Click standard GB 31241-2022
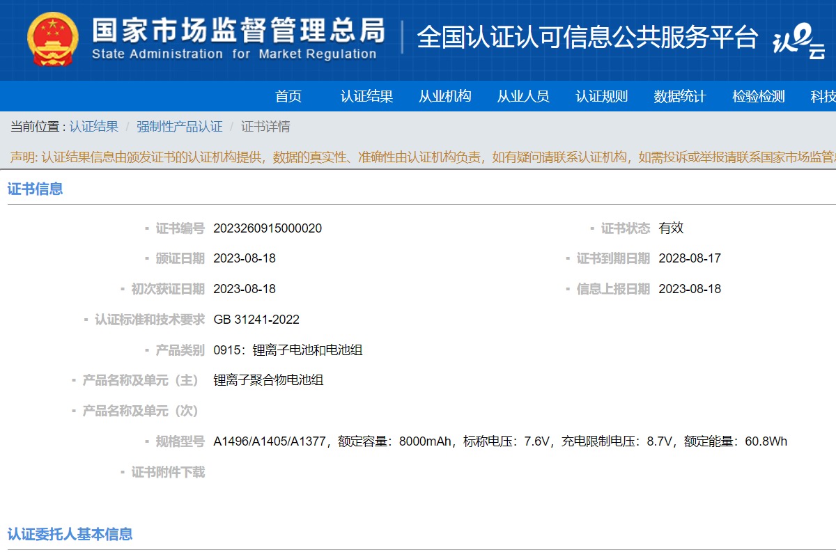836x557 pixels. (x=256, y=320)
